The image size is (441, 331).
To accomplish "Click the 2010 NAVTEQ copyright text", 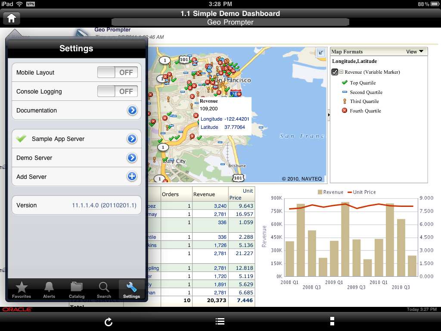I will [302, 179].
